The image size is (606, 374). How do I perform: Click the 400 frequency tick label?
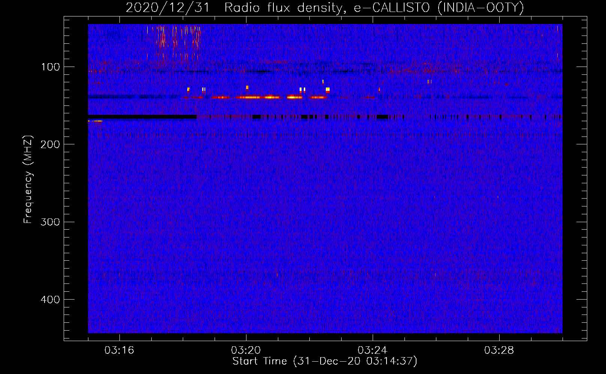[50, 300]
